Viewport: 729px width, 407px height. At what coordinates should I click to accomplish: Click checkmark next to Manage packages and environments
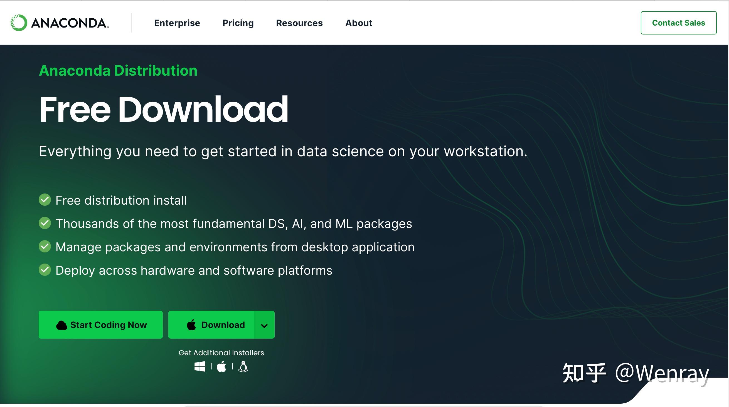pos(45,246)
